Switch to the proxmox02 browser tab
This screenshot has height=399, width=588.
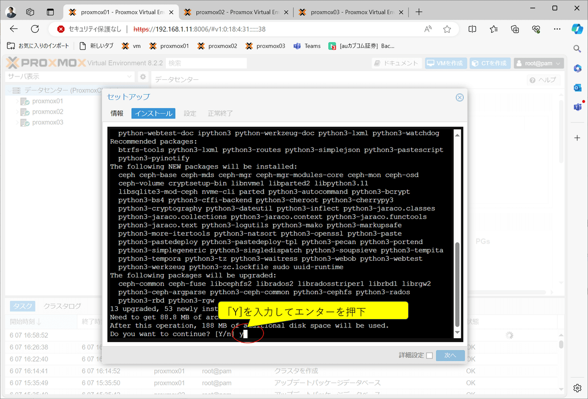point(237,12)
